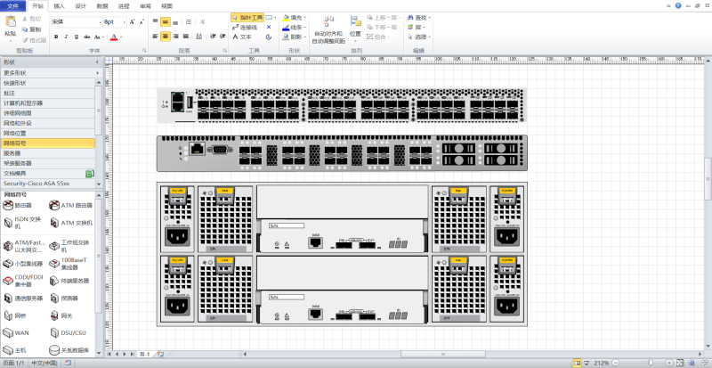Click the Copy (复制) button

[x=31, y=29]
